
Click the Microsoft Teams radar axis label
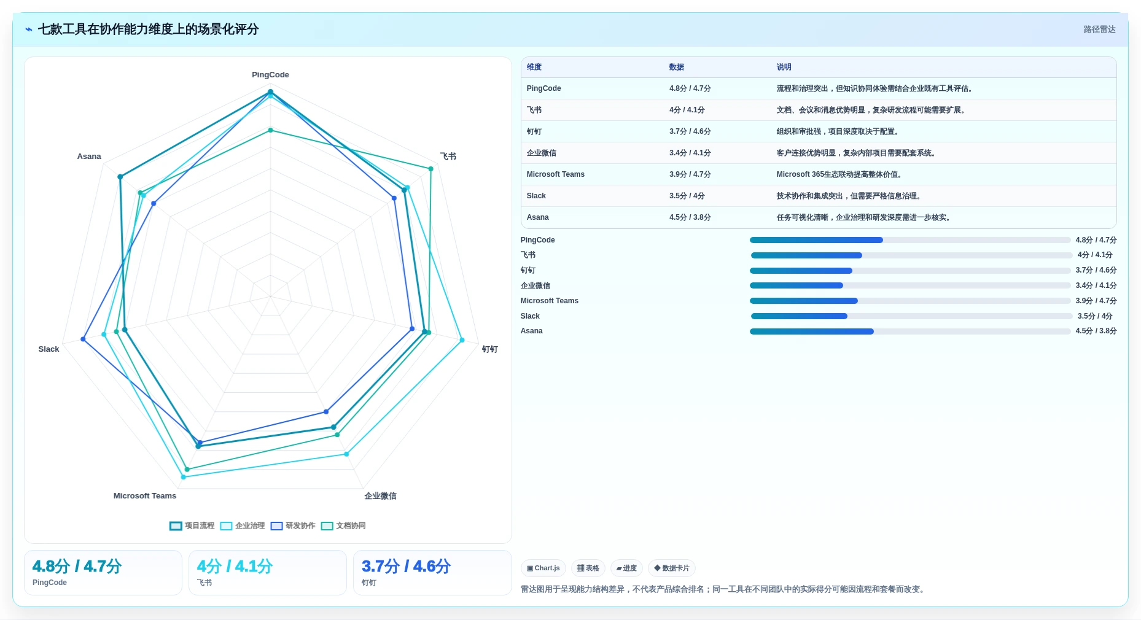pyautogui.click(x=145, y=496)
